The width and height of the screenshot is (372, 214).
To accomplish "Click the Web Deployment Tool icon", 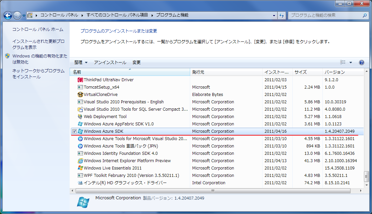I will [x=80, y=117].
